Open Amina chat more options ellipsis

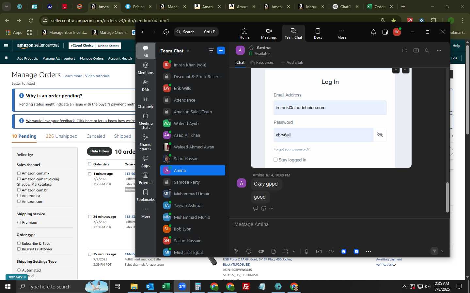click(439, 50)
